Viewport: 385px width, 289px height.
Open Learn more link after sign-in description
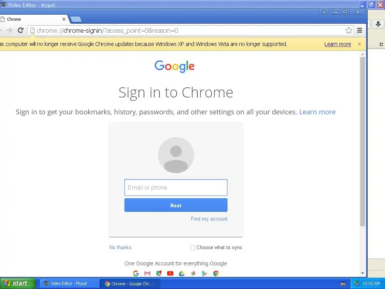pos(317,112)
